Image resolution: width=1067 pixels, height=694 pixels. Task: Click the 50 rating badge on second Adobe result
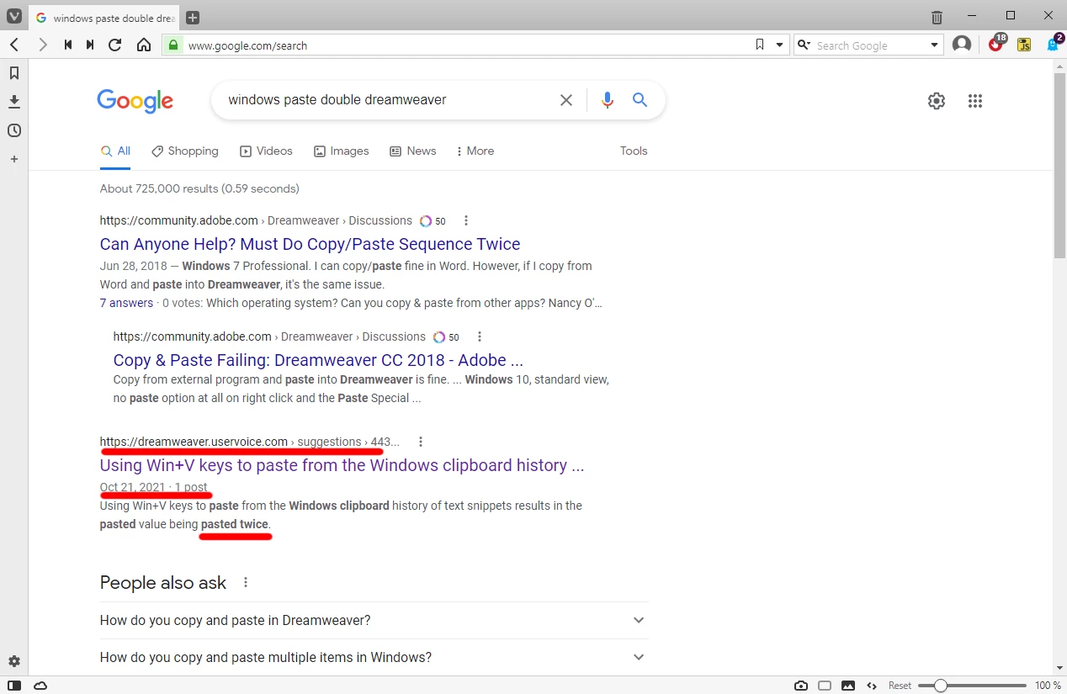(x=446, y=337)
